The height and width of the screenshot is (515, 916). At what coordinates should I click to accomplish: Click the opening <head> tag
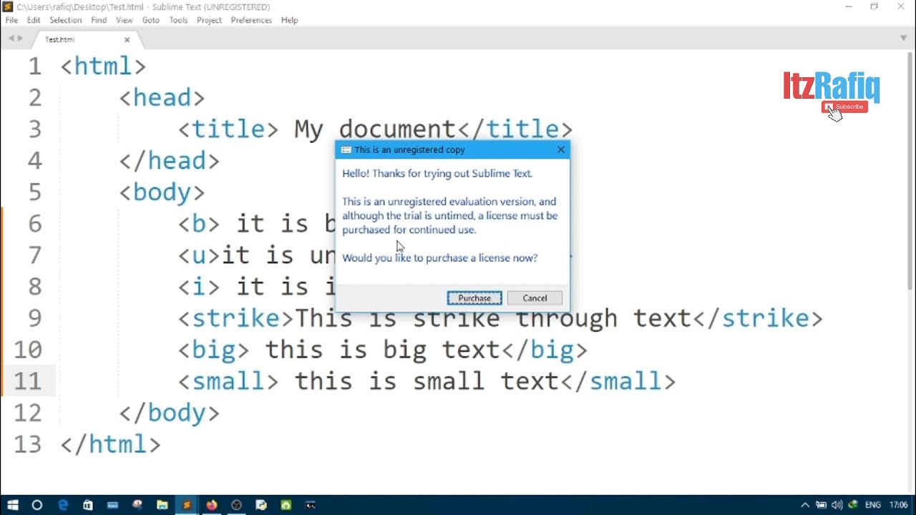click(162, 98)
